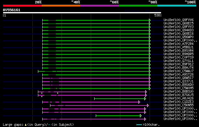Click the purple arrowhead of B8BSU0 alignment
The height and width of the screenshot is (127, 199).
146,92
